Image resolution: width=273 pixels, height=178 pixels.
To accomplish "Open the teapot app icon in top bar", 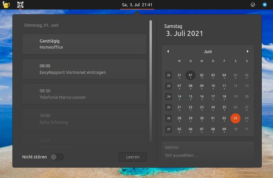I will tap(6, 5).
